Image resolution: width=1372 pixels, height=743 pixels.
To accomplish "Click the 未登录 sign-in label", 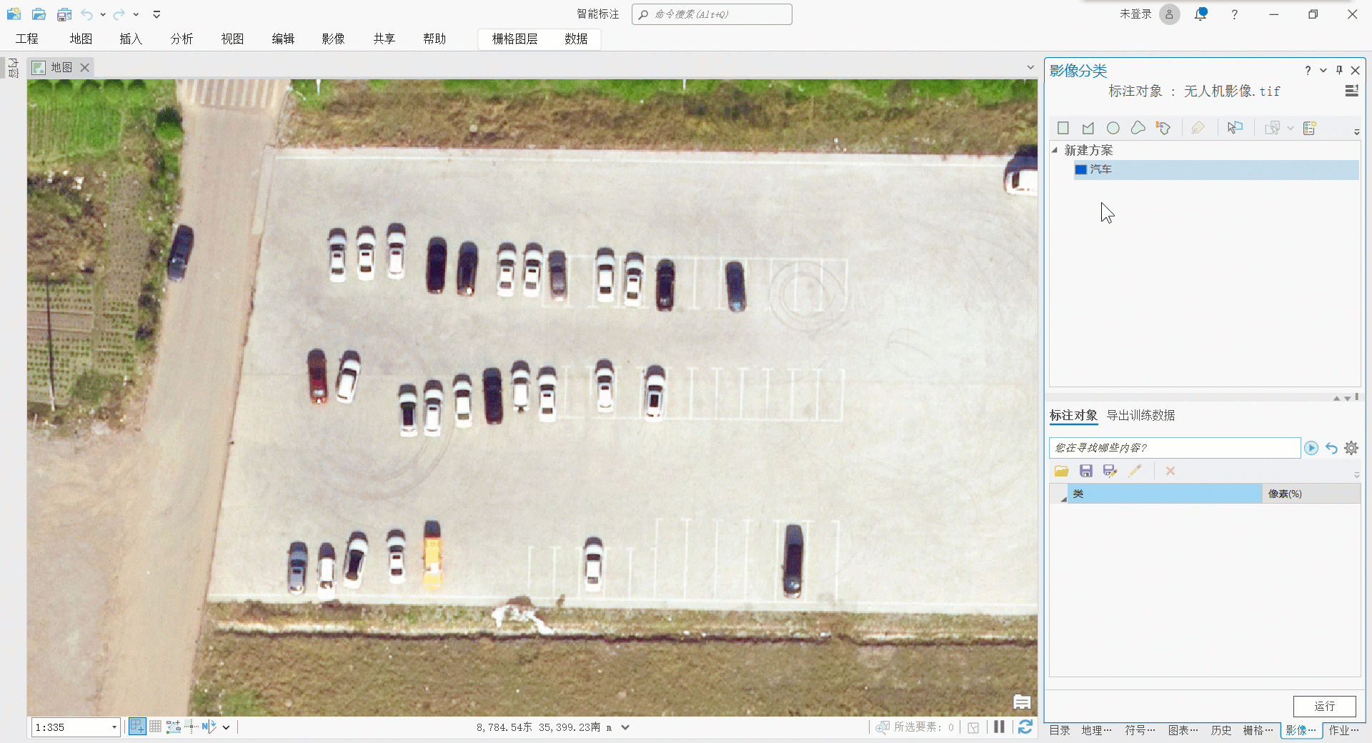I will [x=1135, y=14].
